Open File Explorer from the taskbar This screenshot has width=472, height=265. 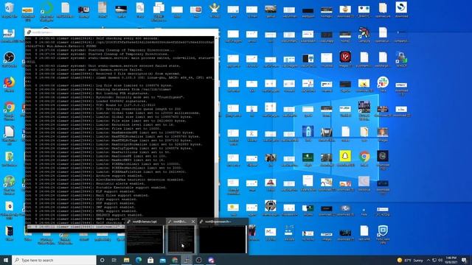[126, 260]
